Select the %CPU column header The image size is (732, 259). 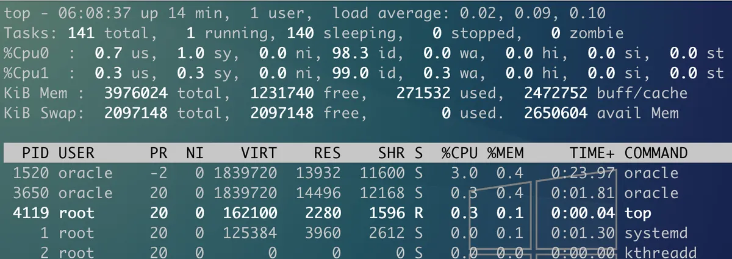point(459,153)
